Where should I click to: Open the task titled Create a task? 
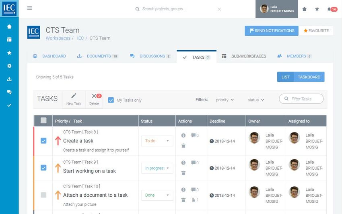(x=78, y=141)
